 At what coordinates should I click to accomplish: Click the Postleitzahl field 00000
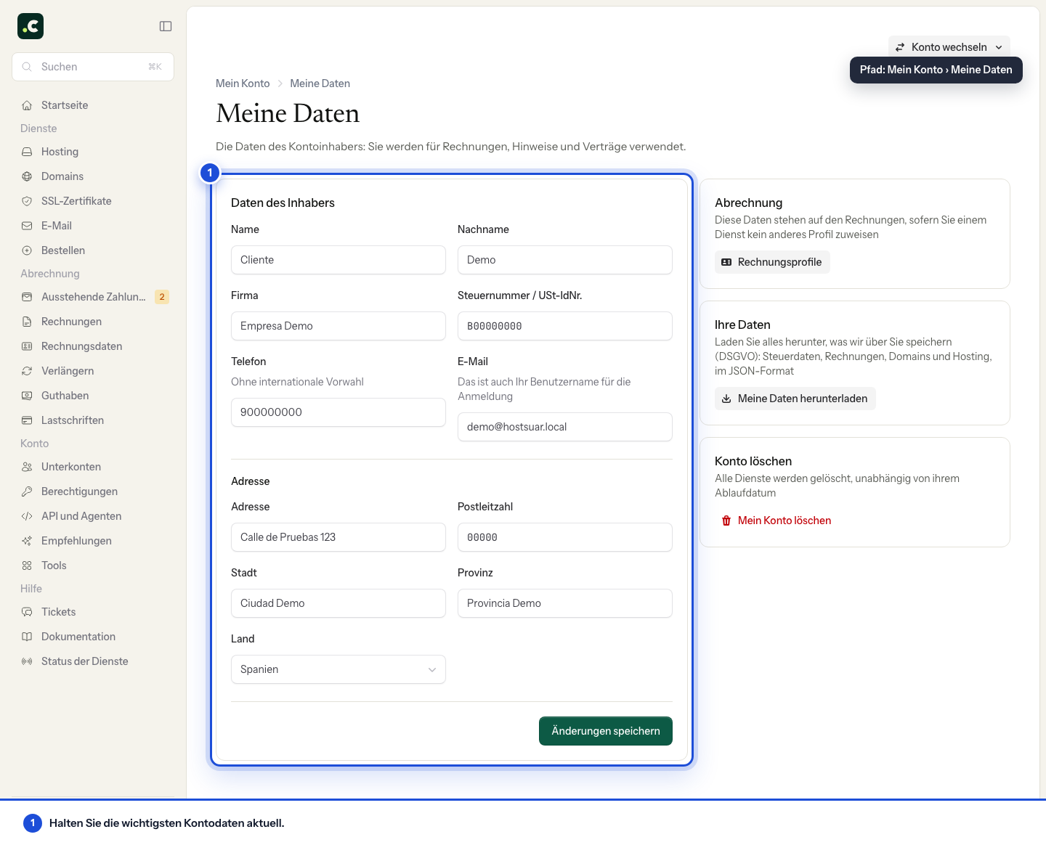click(565, 537)
